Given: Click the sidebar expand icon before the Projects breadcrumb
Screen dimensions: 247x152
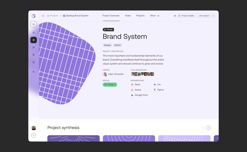Looking at the screenshot, I should pos(43,16).
